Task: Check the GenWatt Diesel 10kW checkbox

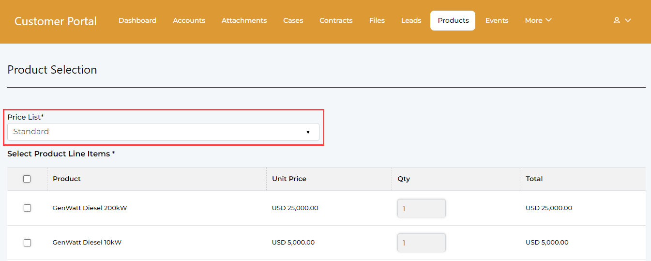Action: pyautogui.click(x=27, y=243)
